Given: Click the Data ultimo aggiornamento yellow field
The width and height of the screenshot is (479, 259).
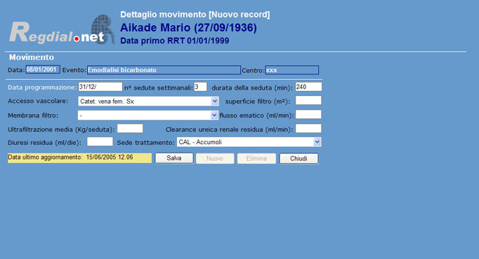Looking at the screenshot, I should pos(80,157).
